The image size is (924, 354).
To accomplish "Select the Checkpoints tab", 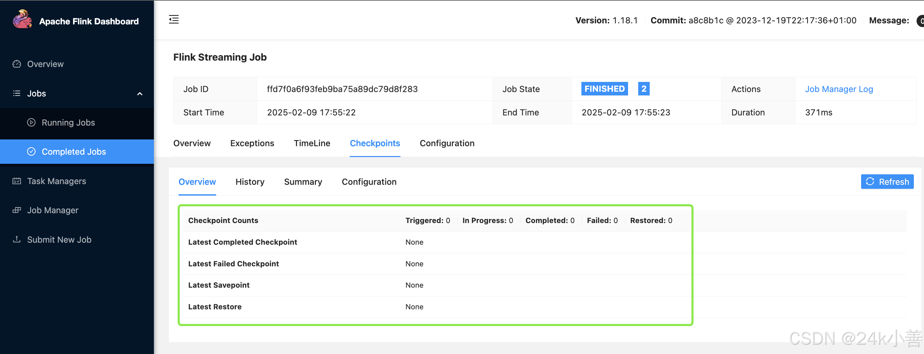I will (x=375, y=143).
